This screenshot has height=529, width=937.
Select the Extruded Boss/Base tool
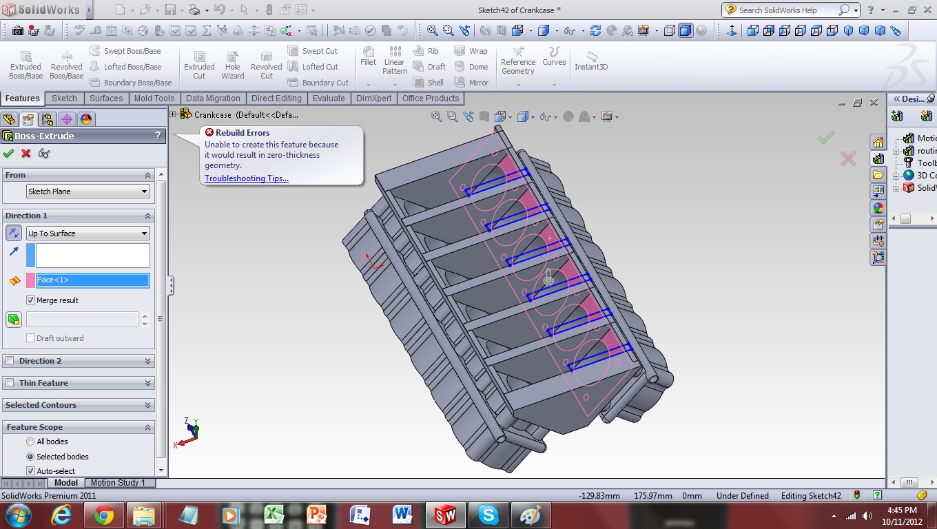(25, 65)
